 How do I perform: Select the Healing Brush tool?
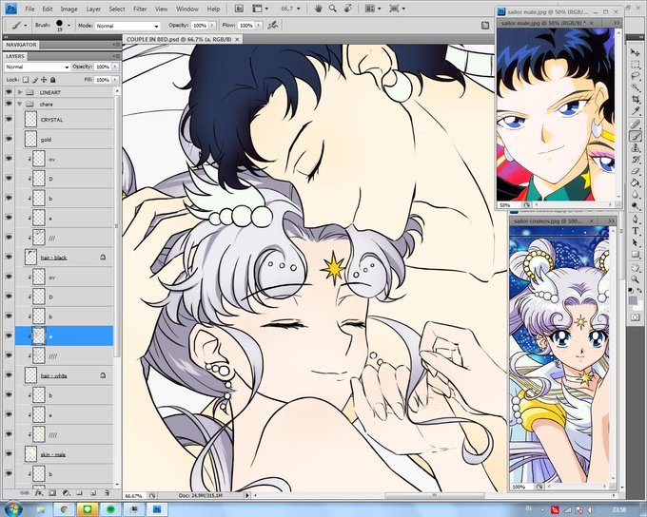tap(635, 124)
